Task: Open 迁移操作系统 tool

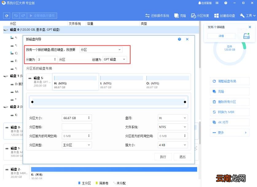Action: [157, 16]
